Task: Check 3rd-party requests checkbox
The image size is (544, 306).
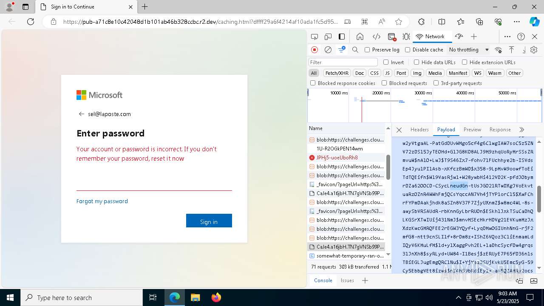Action: 436,83
